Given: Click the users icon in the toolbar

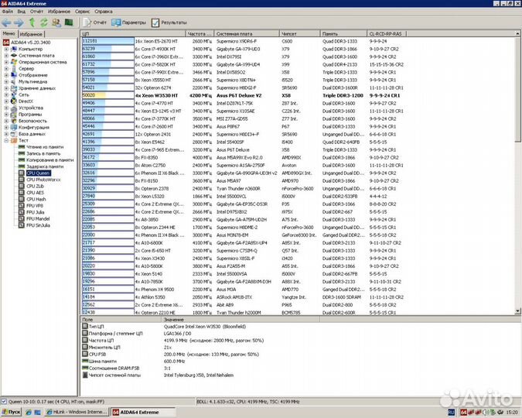Looking at the screenshot, I should pyautogui.click(x=56, y=22).
